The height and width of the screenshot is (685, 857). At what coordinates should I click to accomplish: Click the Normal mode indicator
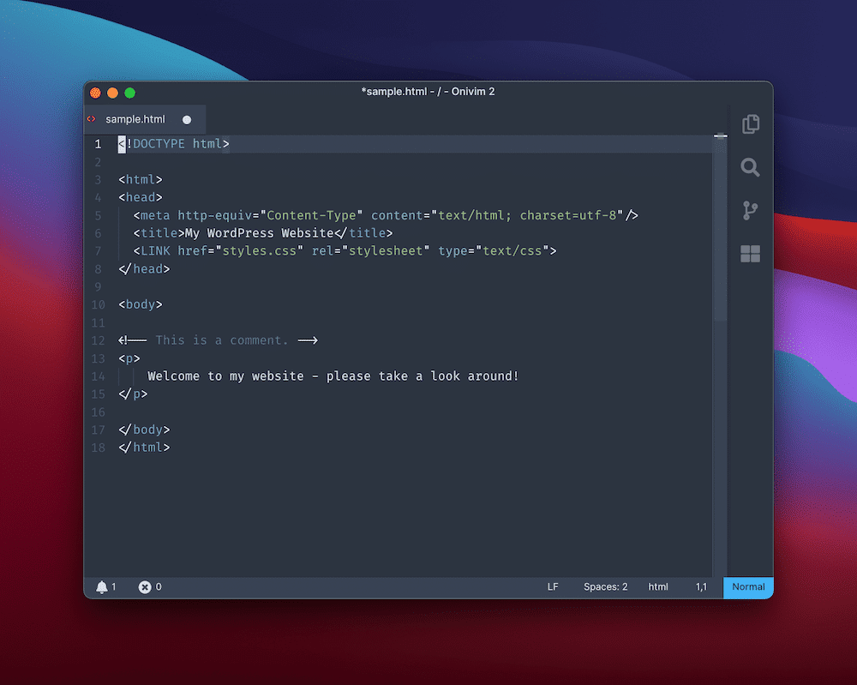pos(747,586)
